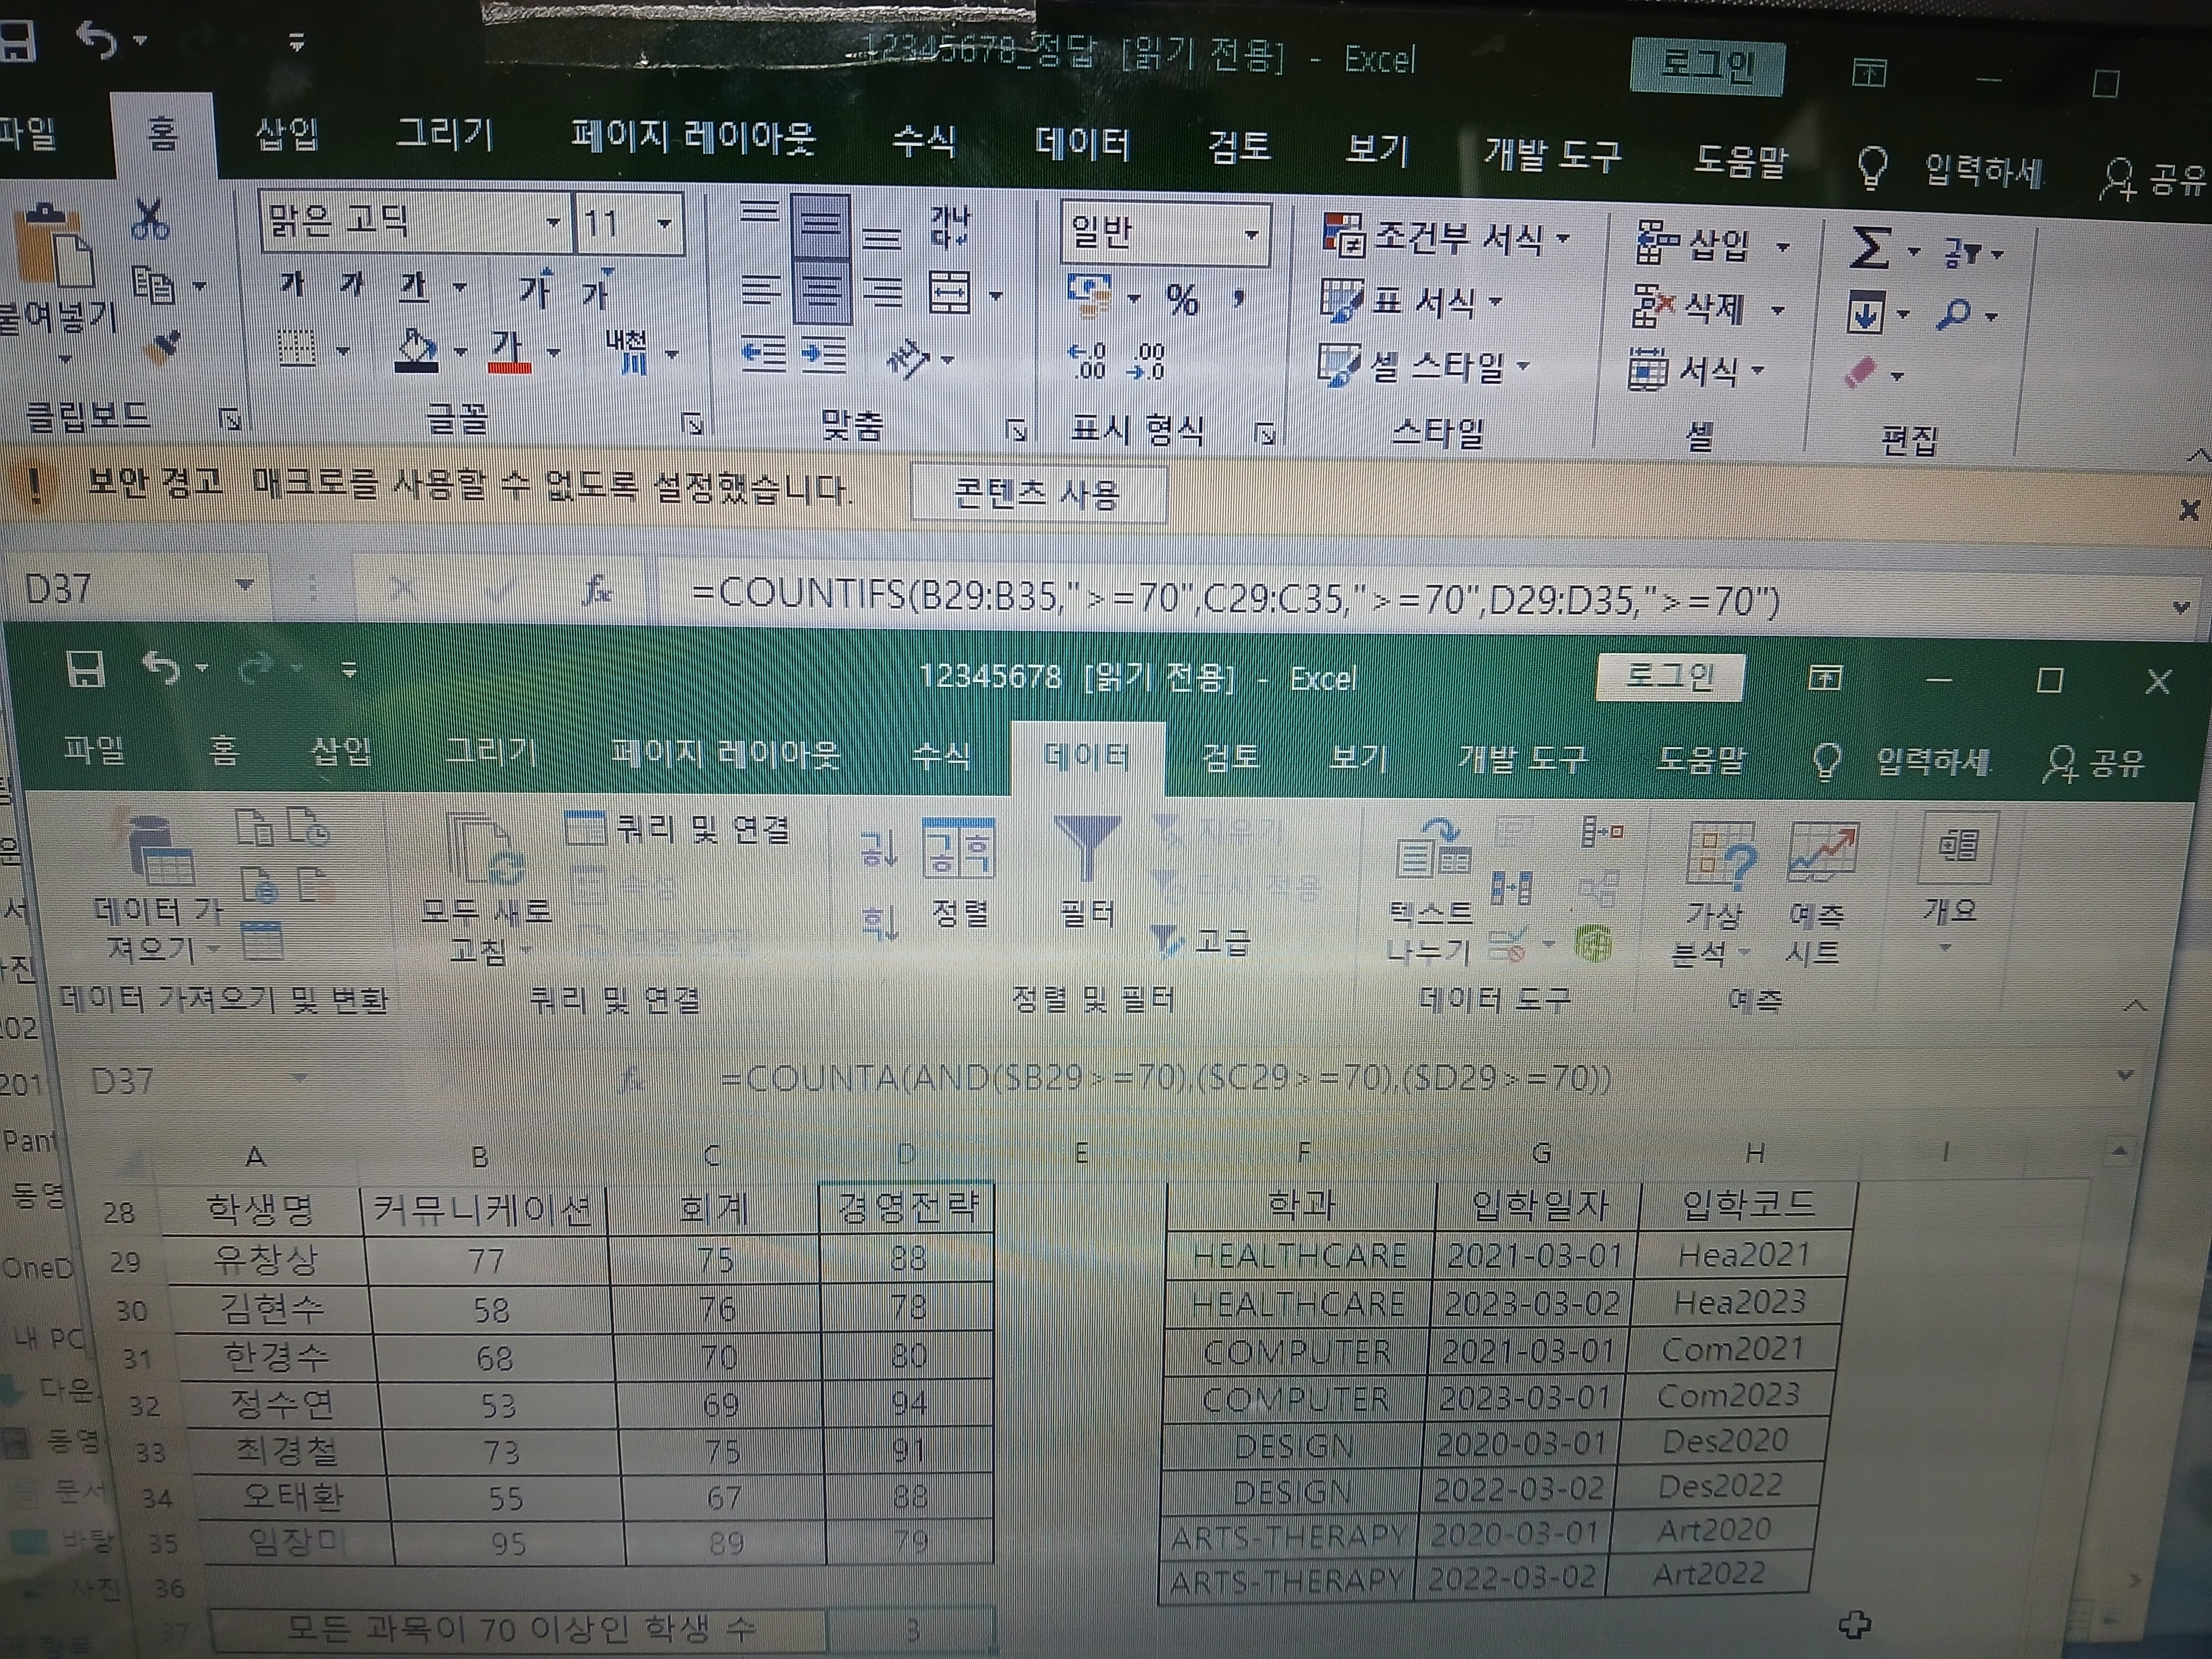Click the 로그인 button in front window
This screenshot has height=1659, width=2212.
1670,677
